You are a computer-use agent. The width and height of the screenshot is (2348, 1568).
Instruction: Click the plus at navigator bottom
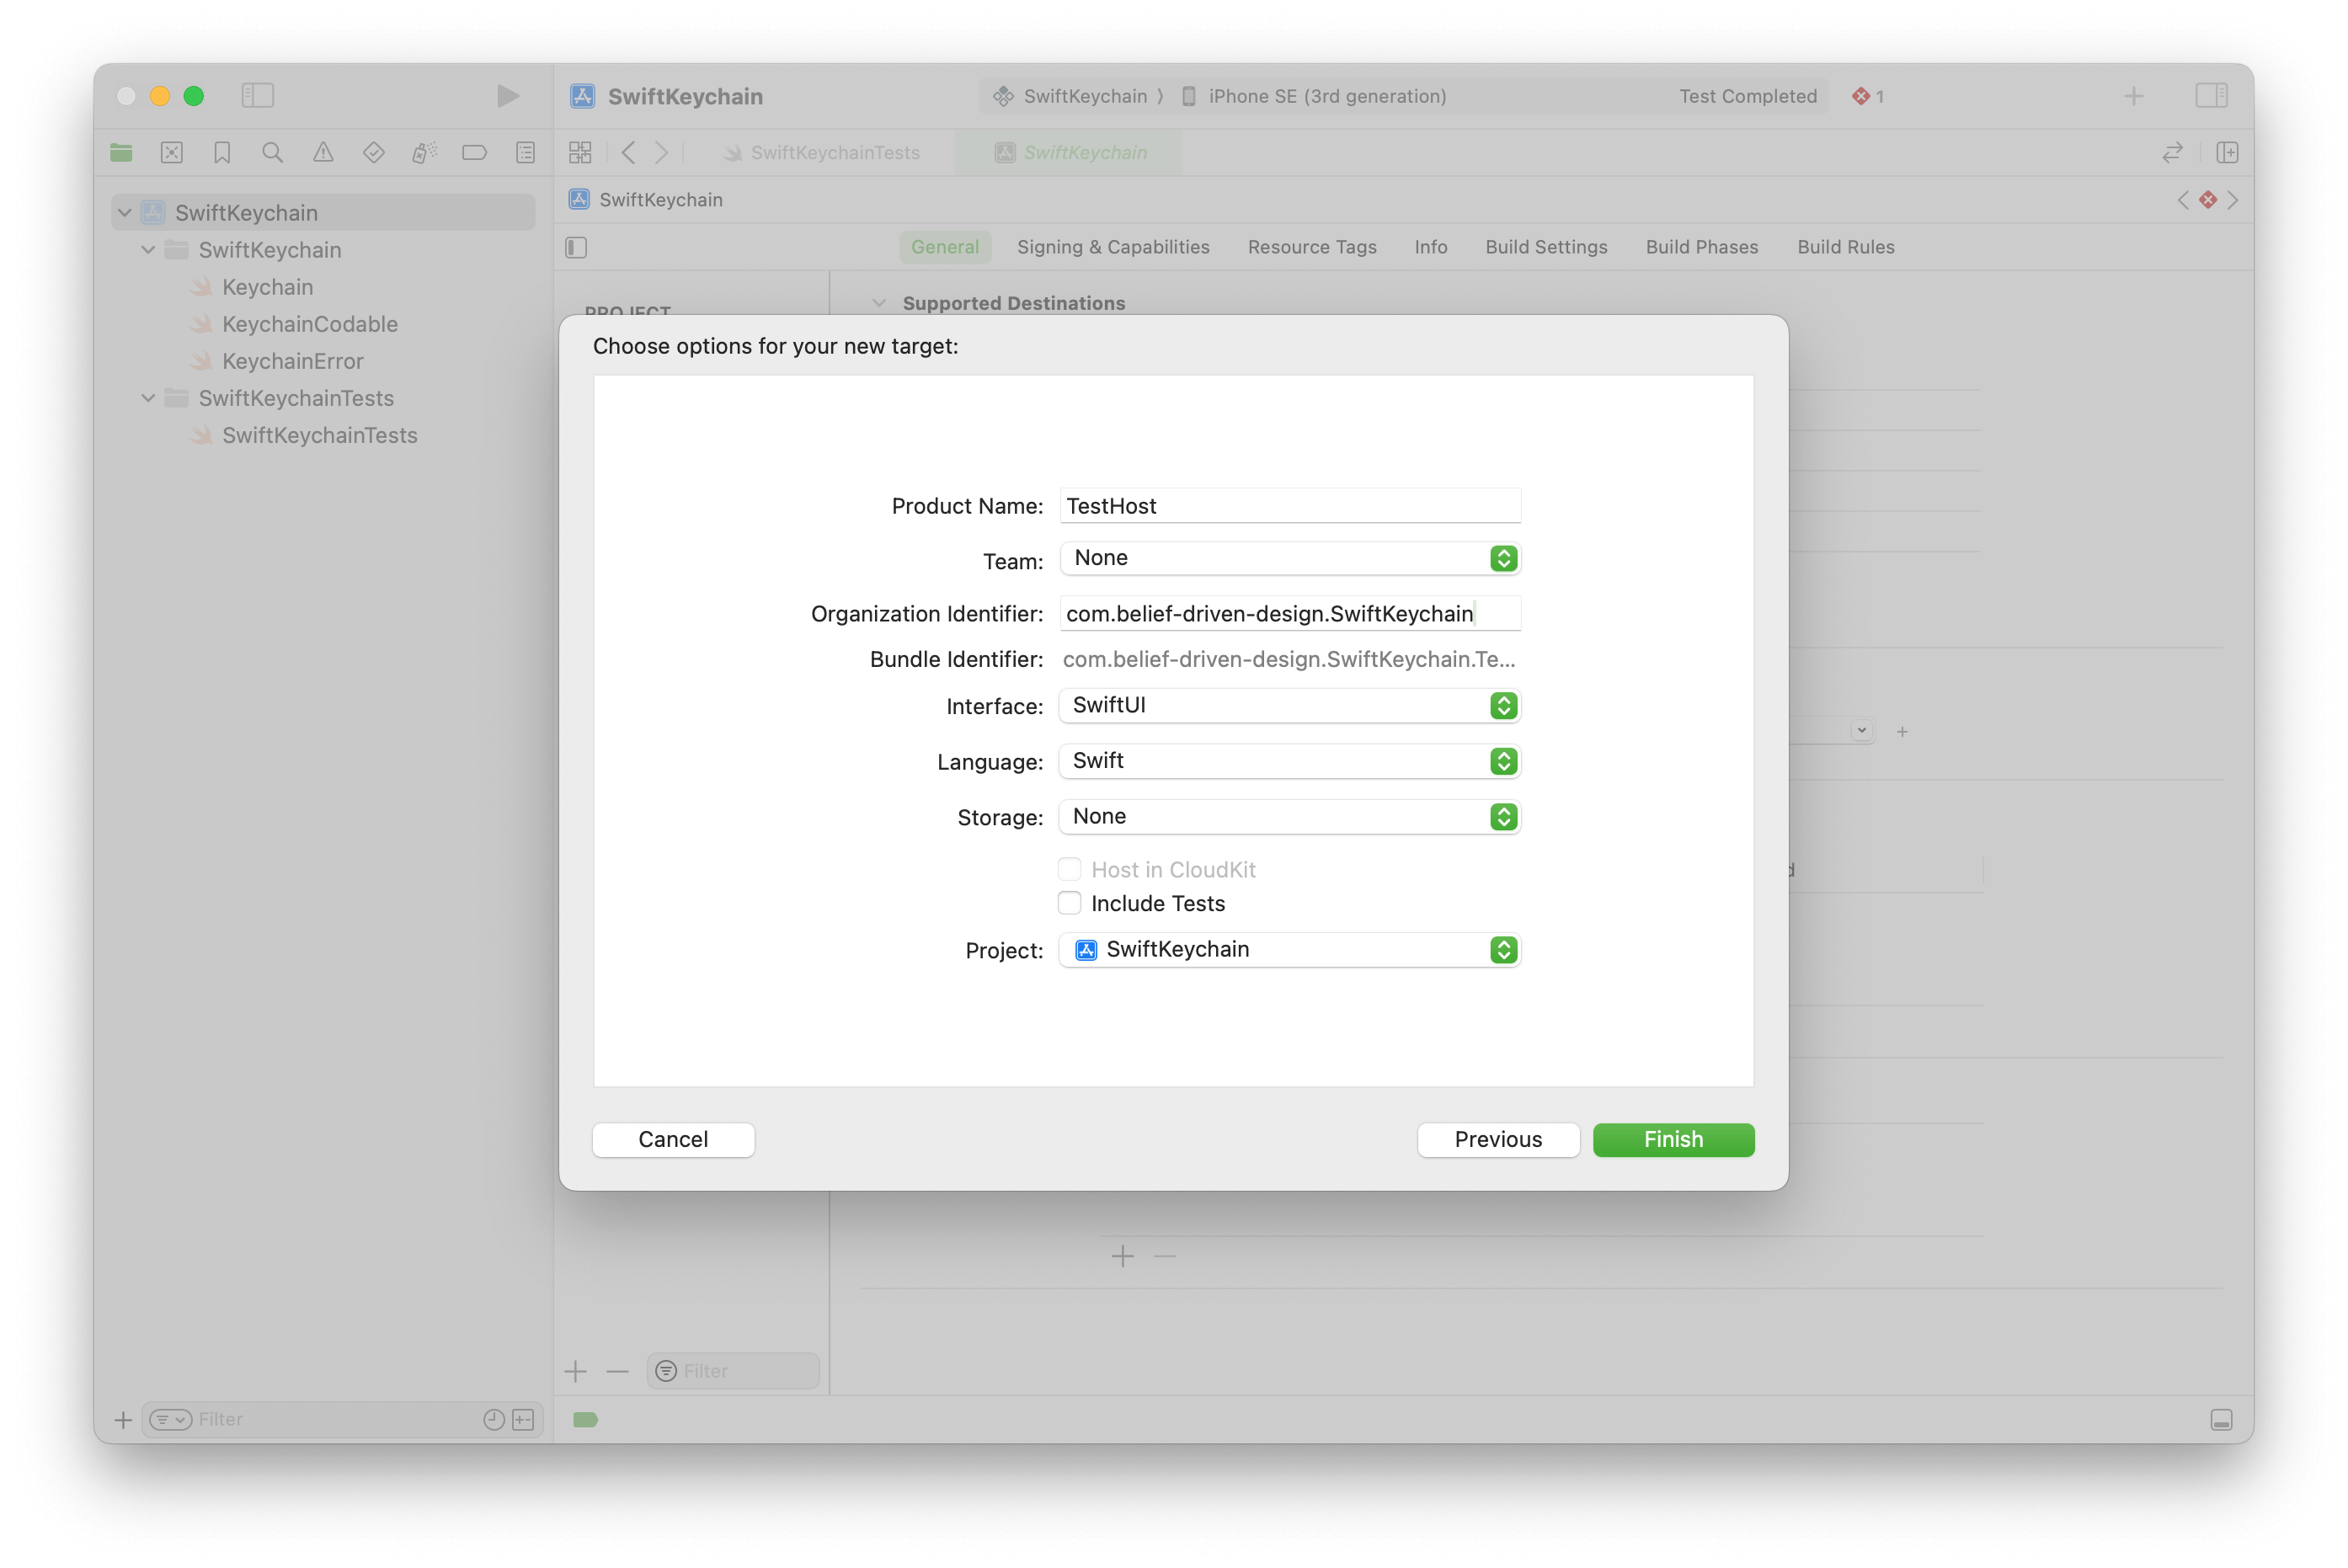123,1419
